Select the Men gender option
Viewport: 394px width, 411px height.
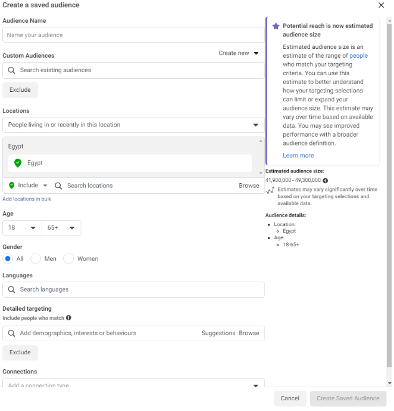pyautogui.click(x=36, y=259)
